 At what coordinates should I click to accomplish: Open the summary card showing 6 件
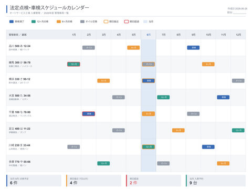34,181
